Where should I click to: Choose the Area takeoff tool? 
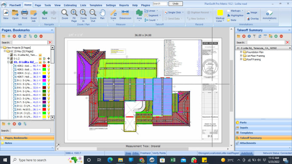coord(139,15)
